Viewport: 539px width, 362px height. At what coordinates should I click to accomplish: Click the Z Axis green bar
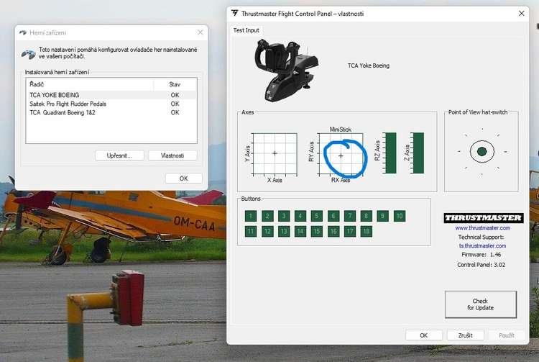418,153
